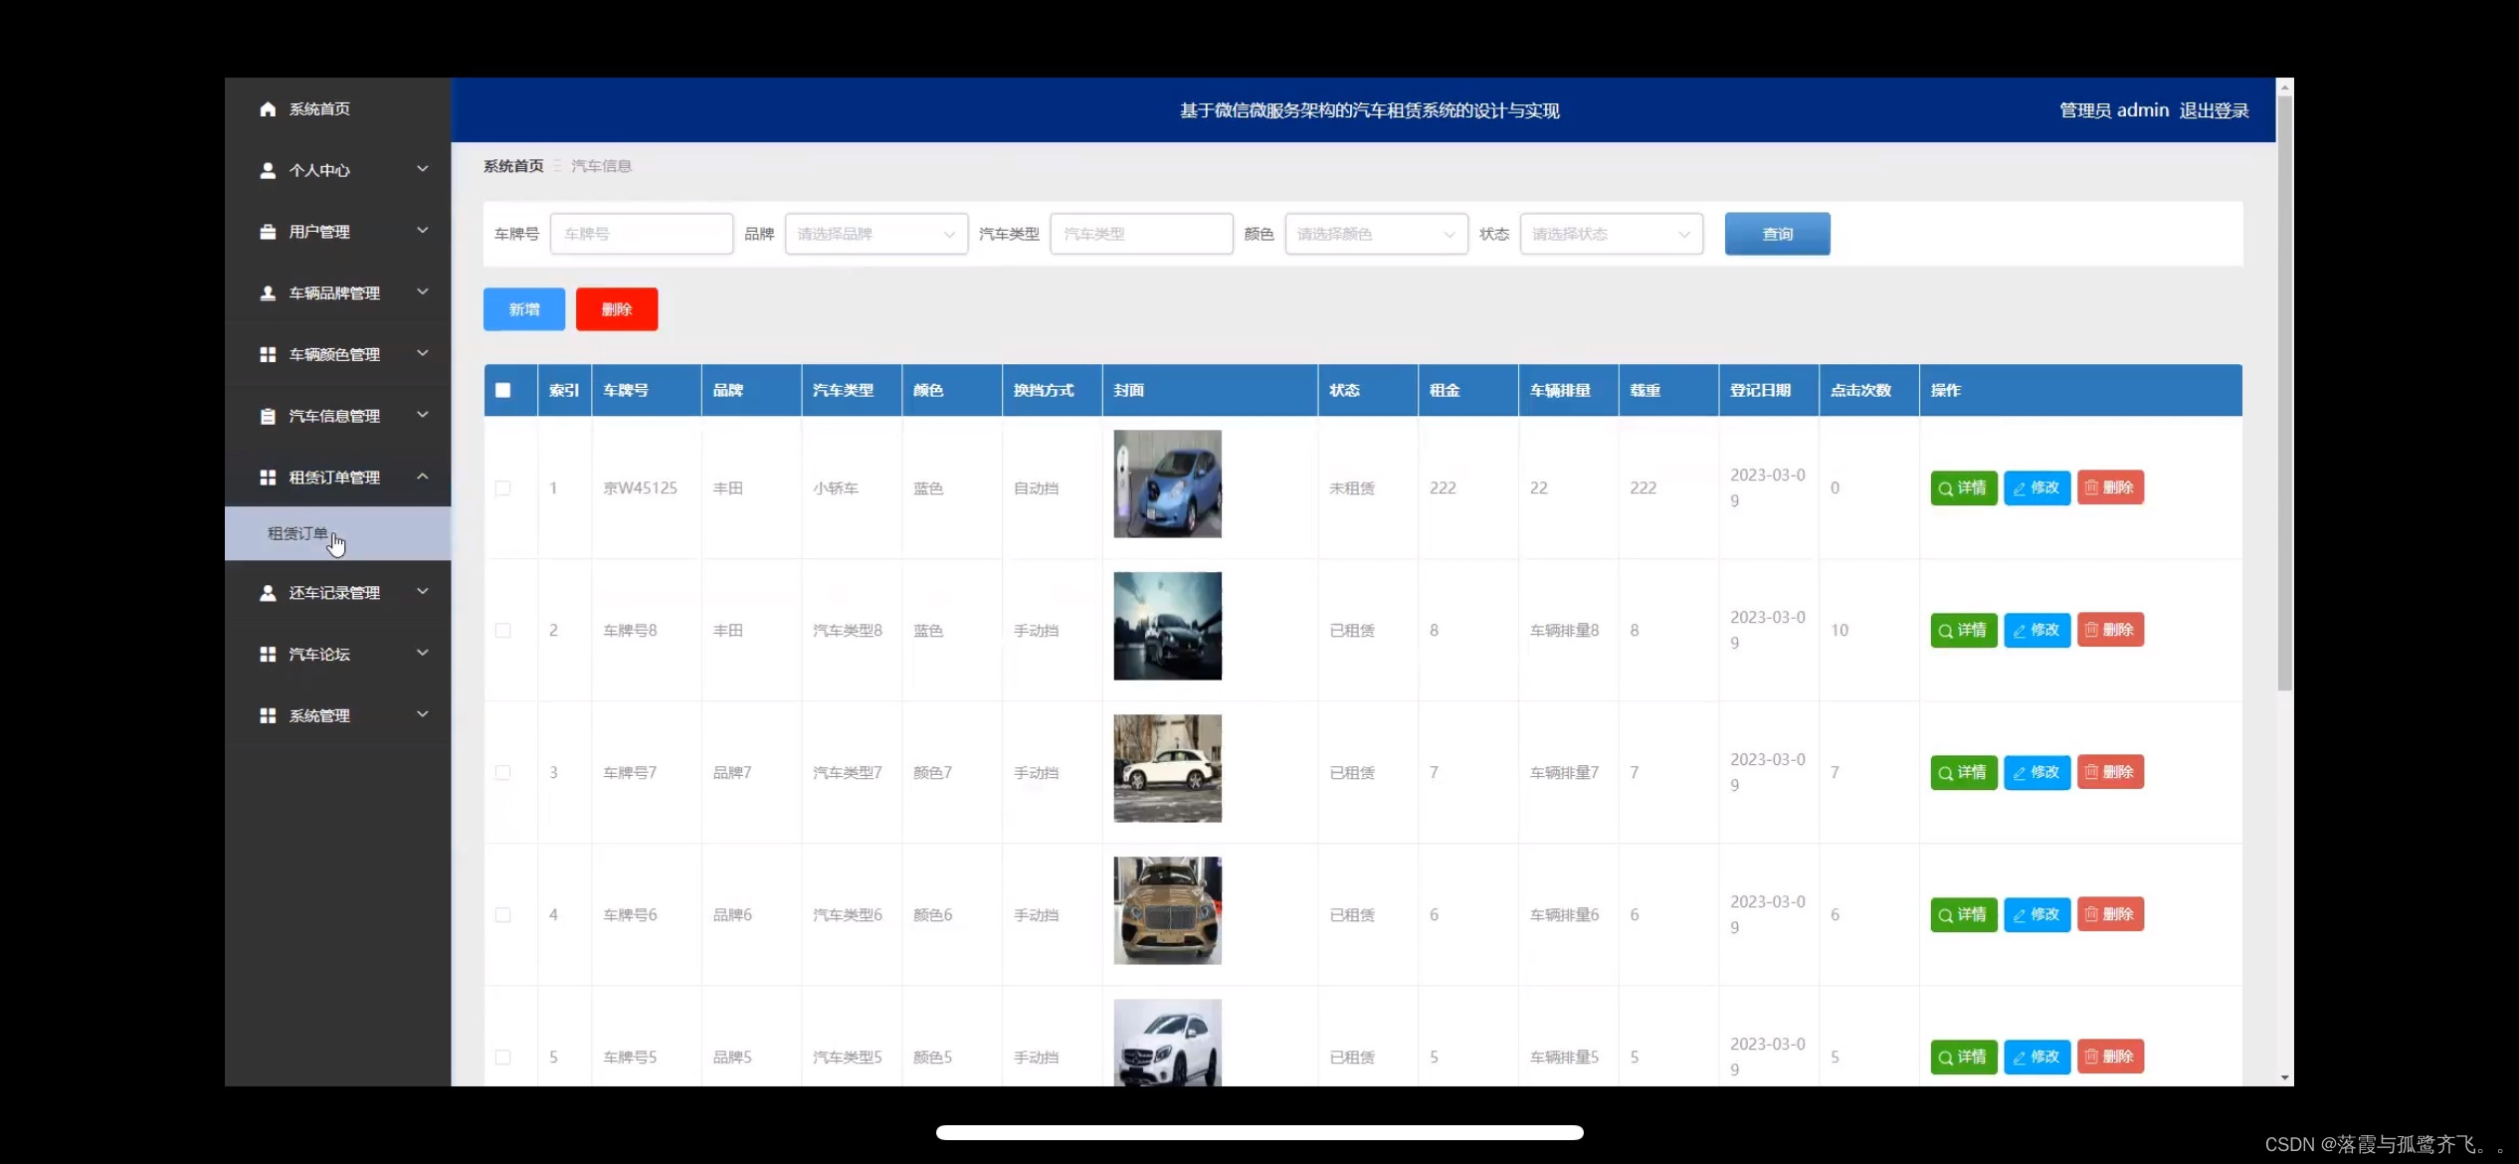
Task: Click the grid icon next to 系统管理
Action: click(268, 715)
